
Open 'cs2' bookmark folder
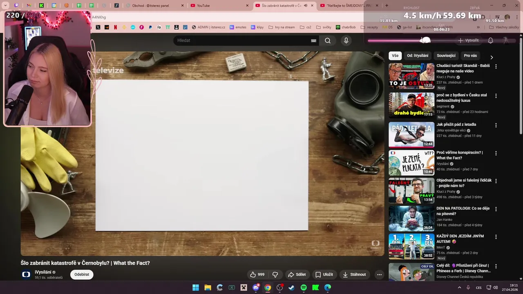(306, 27)
